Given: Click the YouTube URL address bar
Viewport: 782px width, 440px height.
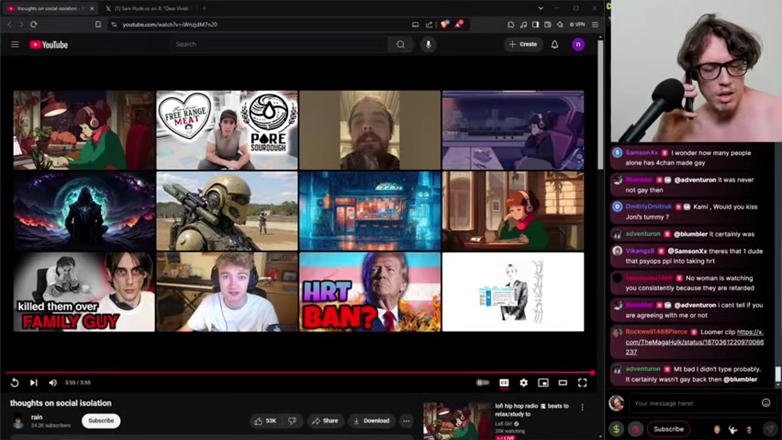Looking at the screenshot, I should [257, 24].
